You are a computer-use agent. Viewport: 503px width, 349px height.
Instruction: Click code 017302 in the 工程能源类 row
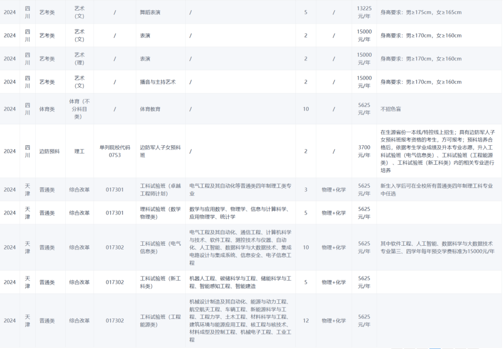click(115, 321)
